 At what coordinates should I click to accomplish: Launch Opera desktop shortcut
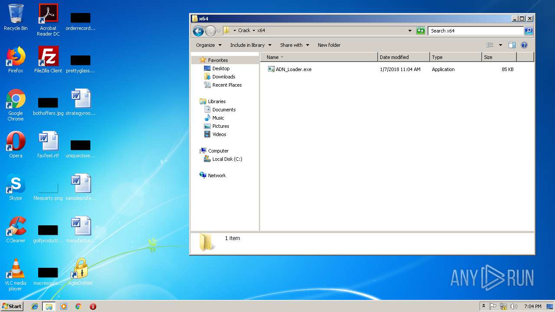[16, 145]
